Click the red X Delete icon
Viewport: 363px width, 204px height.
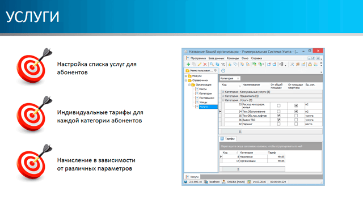pos(205,64)
